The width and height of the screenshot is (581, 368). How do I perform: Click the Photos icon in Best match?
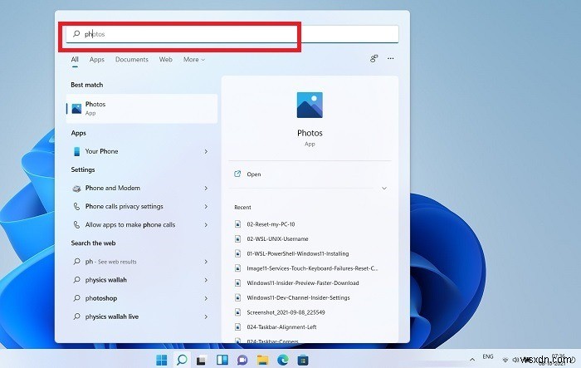(76, 109)
